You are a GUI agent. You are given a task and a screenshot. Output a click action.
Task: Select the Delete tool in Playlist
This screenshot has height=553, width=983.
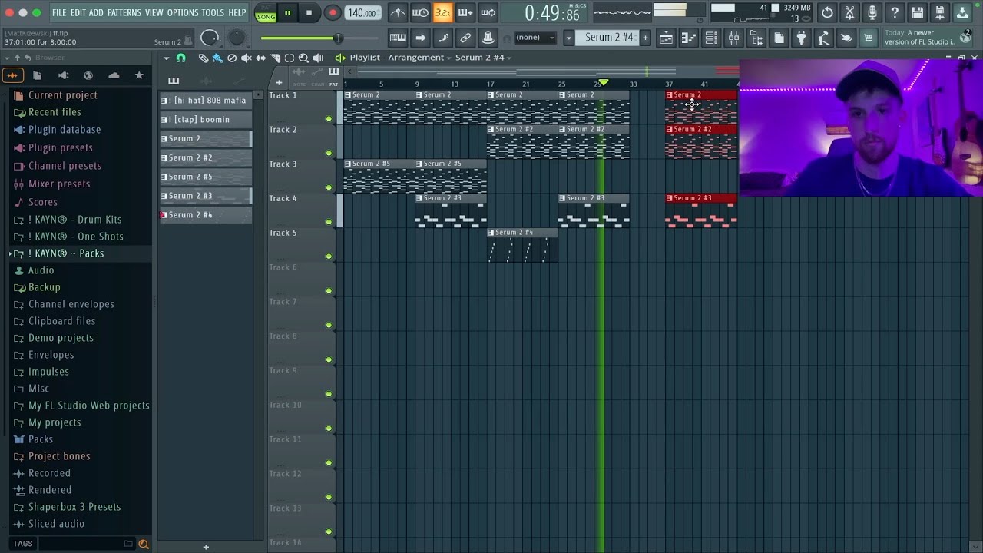pos(232,58)
